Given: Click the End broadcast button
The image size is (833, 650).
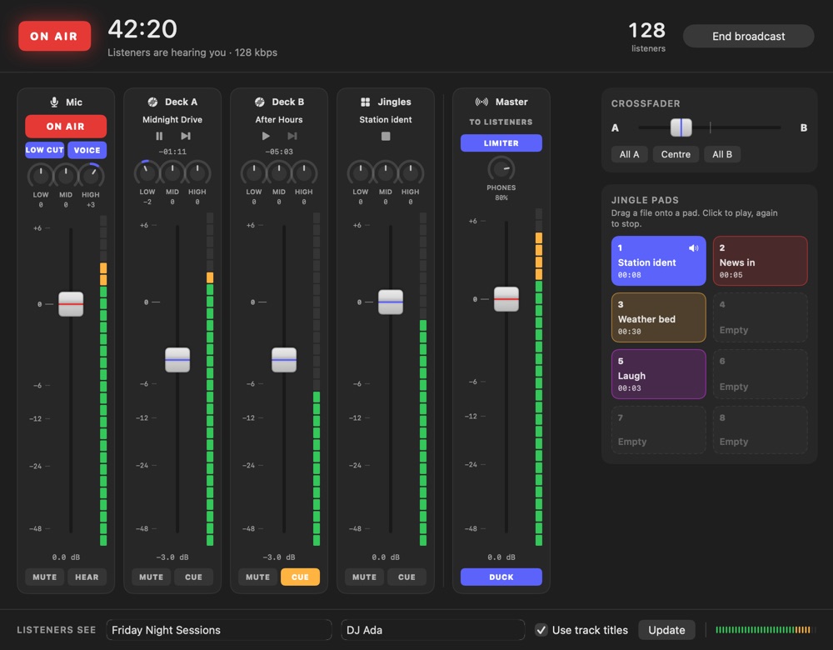Looking at the screenshot, I should [x=748, y=36].
